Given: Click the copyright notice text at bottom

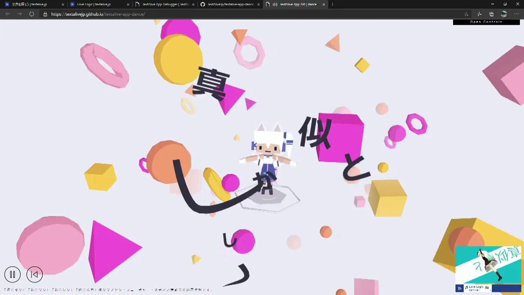Looking at the screenshot, I should pyautogui.click(x=108, y=290).
